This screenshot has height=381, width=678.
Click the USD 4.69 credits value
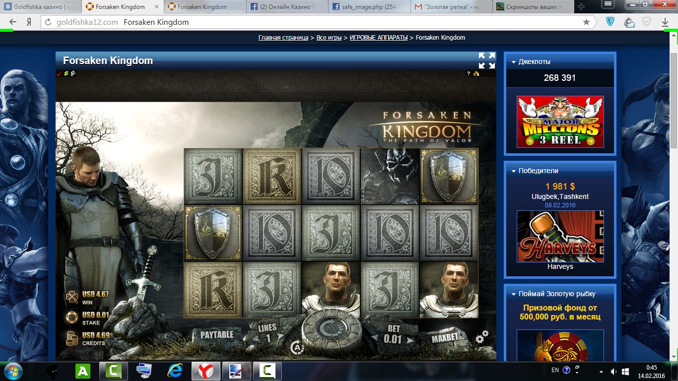pos(95,335)
